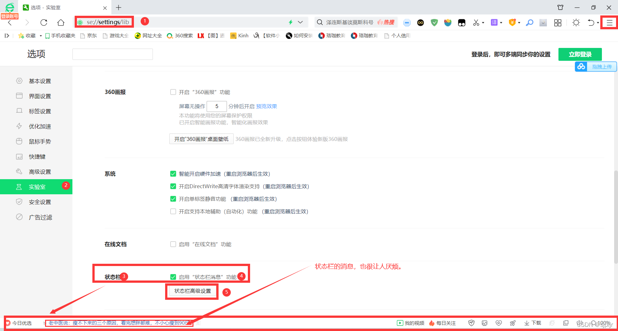
Task: Click the 立即登录 green button
Action: (580, 54)
